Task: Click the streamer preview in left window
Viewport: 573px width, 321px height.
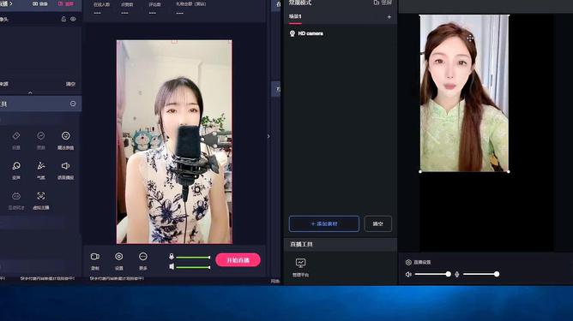Action: pos(174,141)
